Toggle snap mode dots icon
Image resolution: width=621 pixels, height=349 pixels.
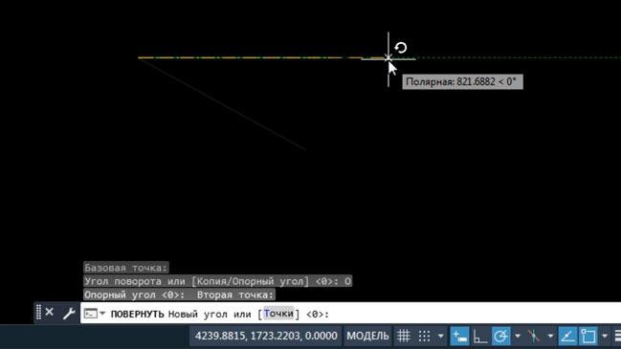click(x=425, y=336)
